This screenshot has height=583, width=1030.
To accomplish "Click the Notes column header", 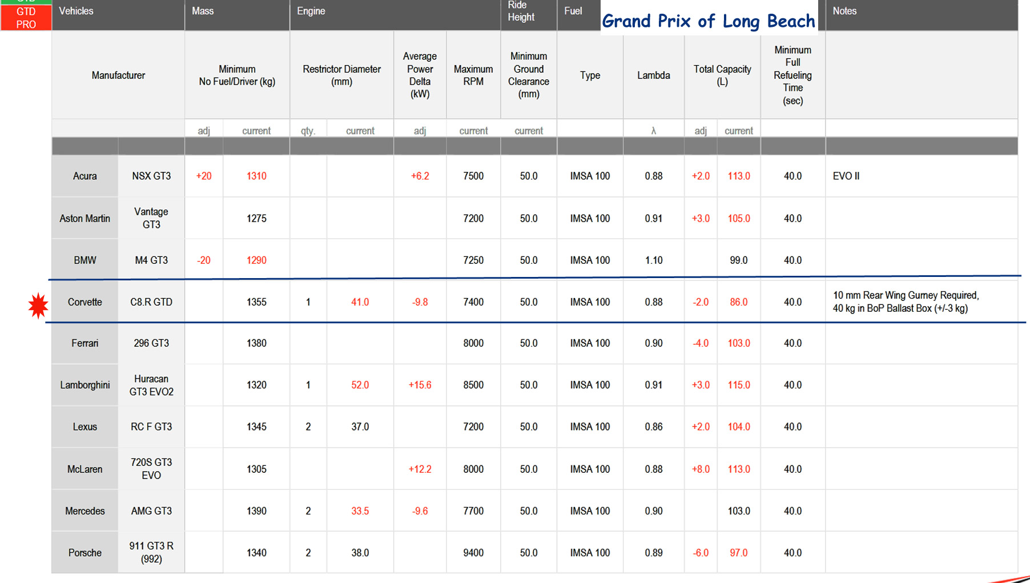I will pos(844,11).
